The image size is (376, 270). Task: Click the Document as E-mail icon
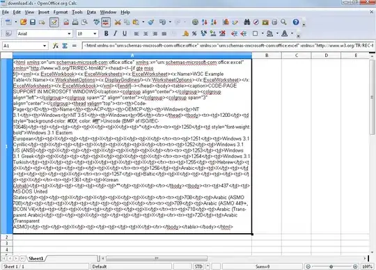click(42, 22)
